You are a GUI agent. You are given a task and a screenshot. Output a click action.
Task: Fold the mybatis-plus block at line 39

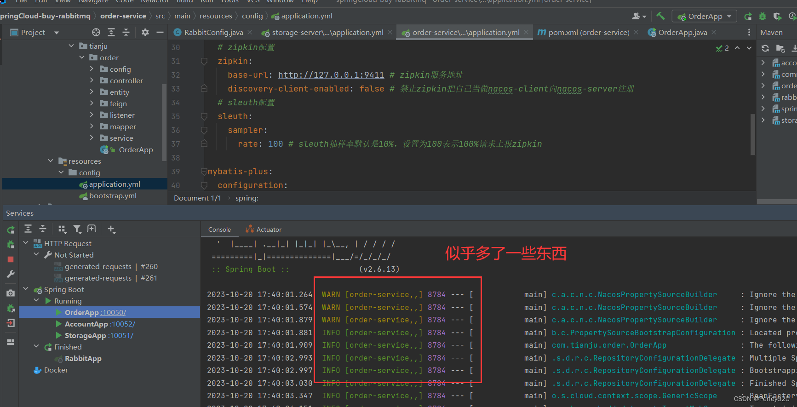click(x=204, y=172)
